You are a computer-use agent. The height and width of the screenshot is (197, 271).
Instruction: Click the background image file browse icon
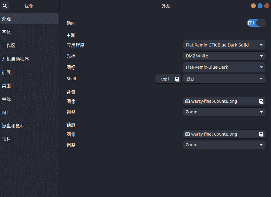261,102
